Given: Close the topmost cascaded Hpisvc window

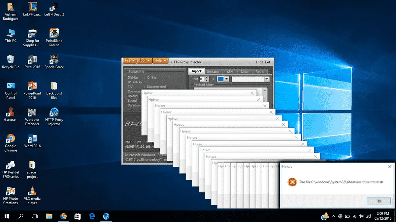Looking at the screenshot, I should (x=252, y=93).
